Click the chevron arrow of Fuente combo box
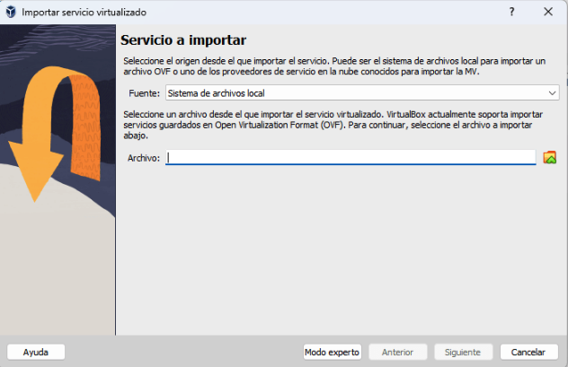The image size is (568, 367). (552, 92)
